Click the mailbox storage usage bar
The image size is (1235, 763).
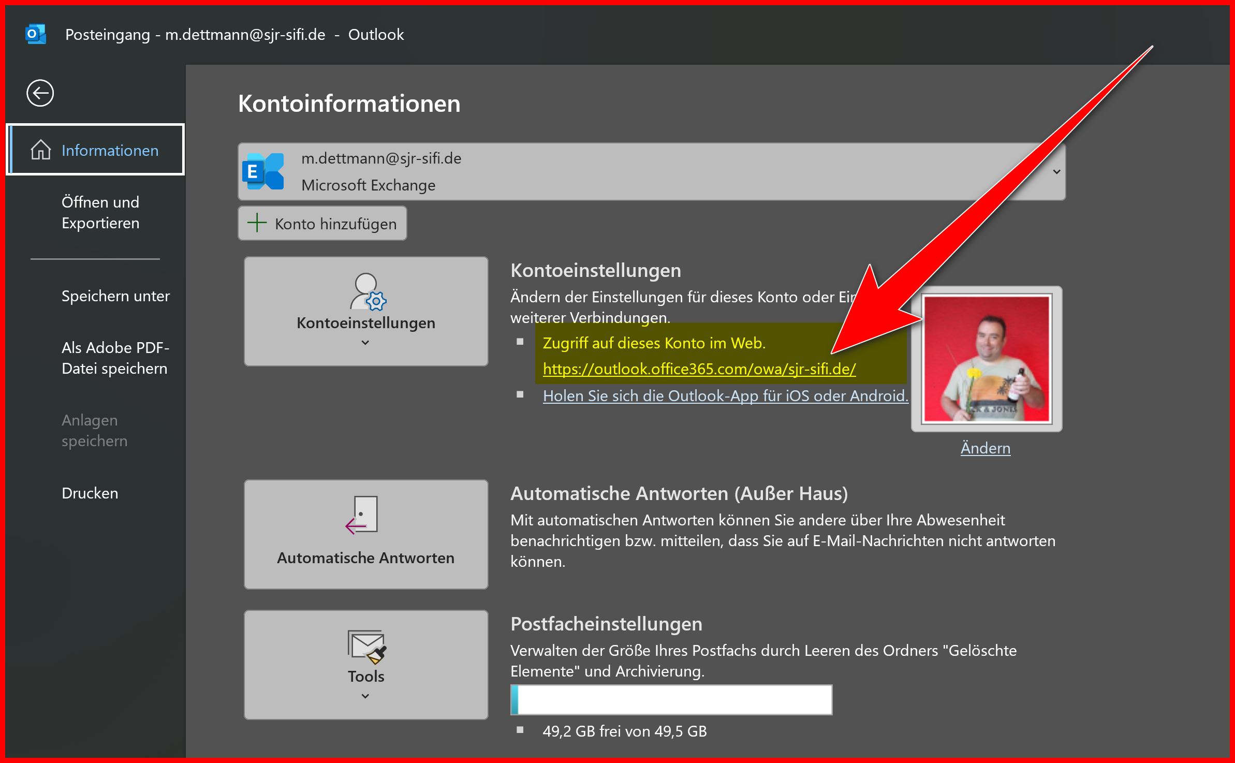(x=671, y=700)
